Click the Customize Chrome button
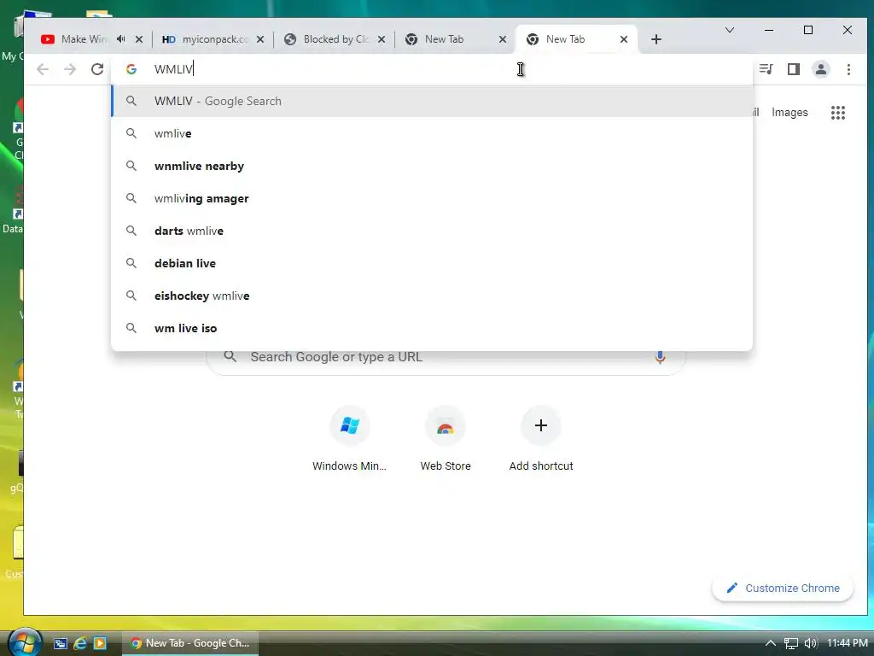The width and height of the screenshot is (874, 656). (783, 588)
